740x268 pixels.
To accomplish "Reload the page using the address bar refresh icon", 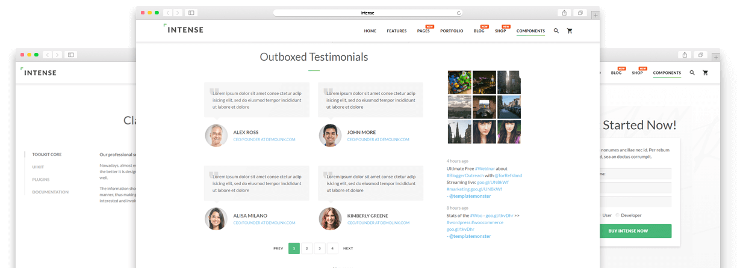I will click(x=459, y=13).
